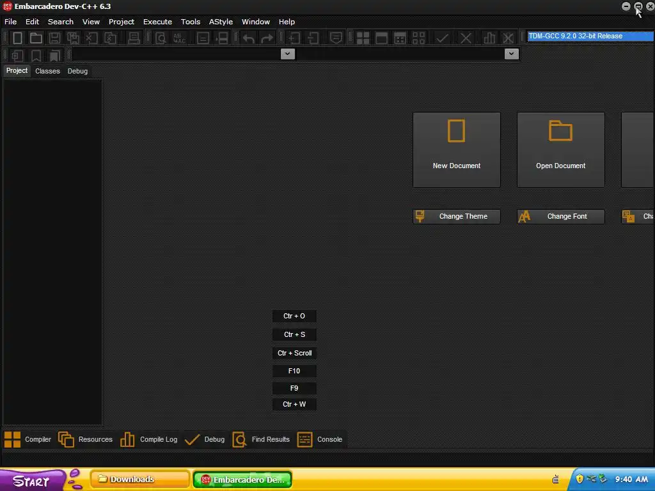Click the Close All files toolbar icon

coord(110,38)
